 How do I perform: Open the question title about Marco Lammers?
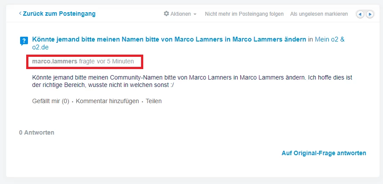169,39
